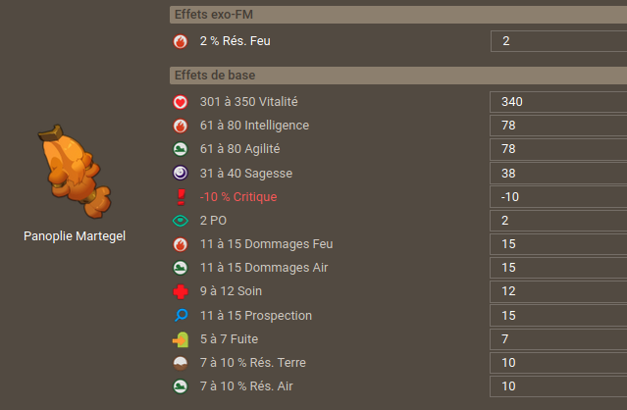
Task: Click the Fuite escape icon
Action: 181,339
